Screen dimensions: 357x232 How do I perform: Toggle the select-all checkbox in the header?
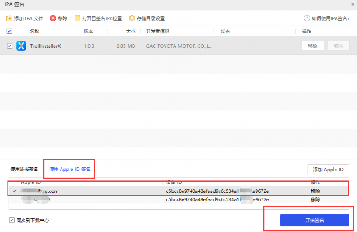(x=9, y=31)
